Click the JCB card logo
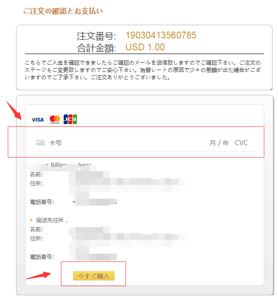The width and height of the screenshot is (278, 299). click(x=70, y=120)
